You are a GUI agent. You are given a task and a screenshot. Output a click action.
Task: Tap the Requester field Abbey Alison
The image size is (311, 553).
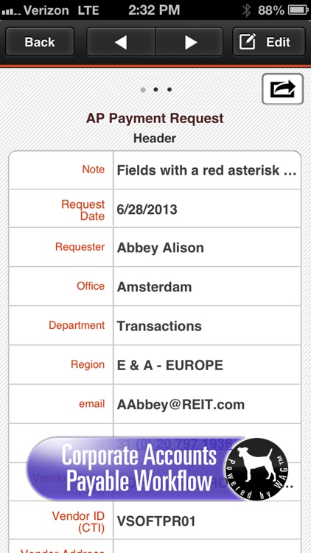161,248
